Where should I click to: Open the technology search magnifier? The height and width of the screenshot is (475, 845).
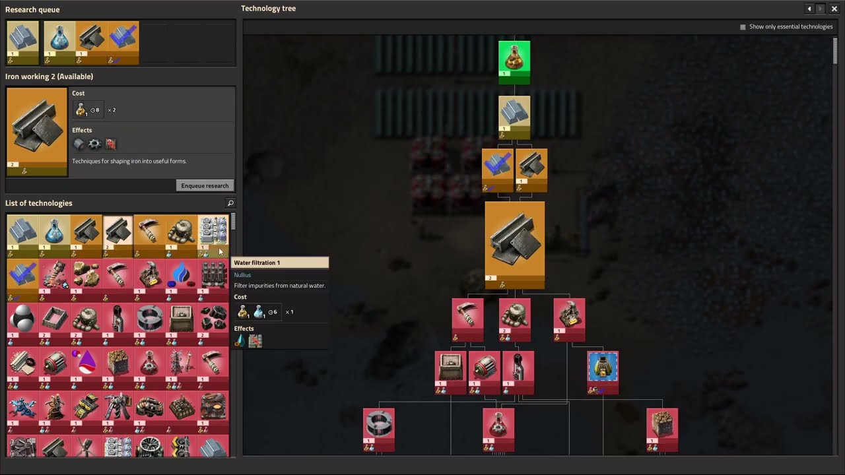(x=230, y=203)
